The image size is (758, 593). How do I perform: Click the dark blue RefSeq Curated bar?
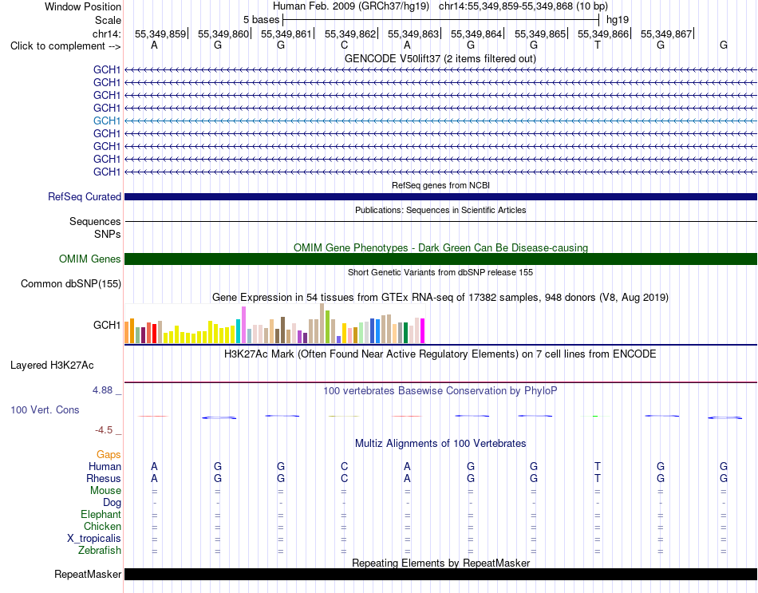point(440,197)
